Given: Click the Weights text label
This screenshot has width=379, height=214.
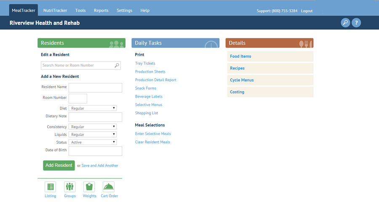Looking at the screenshot, I should 89,196.
